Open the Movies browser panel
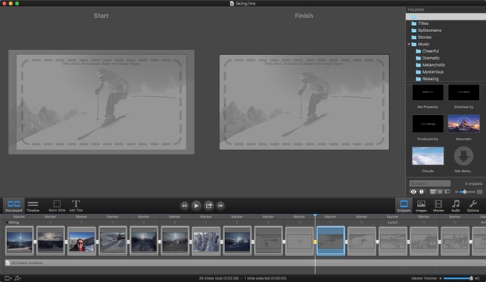 coord(438,206)
